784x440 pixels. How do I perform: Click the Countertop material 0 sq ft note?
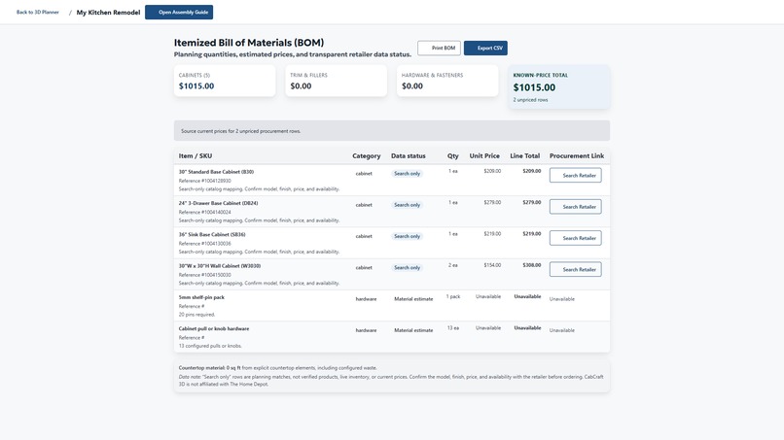(x=278, y=368)
